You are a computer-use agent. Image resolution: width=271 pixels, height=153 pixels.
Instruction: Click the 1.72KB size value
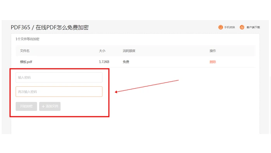(x=104, y=62)
